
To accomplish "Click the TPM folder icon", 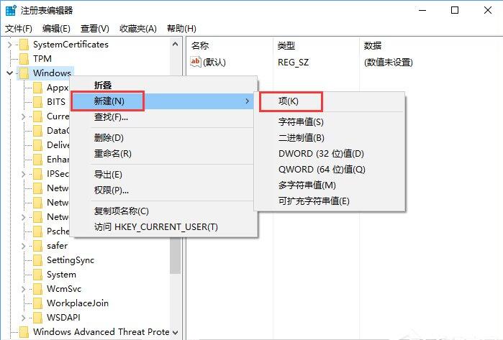I will tap(24, 59).
